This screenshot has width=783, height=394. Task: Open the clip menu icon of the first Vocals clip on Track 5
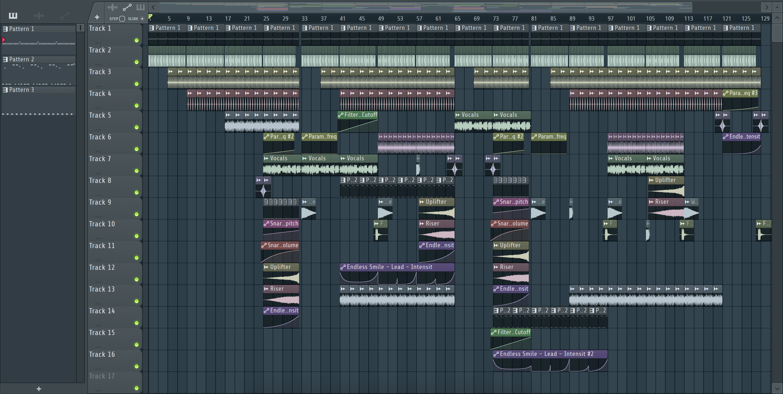click(458, 115)
